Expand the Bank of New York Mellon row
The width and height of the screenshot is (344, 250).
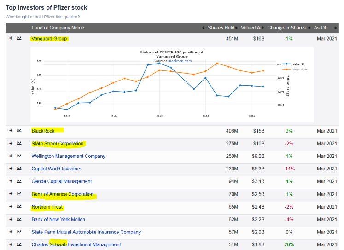tap(11, 219)
